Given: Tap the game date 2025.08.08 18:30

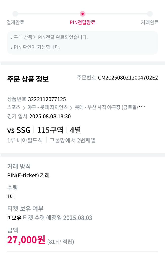Looking at the screenshot, I should tap(50, 116).
